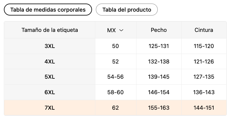Viewport: 230px width, 121px height.
Task: Click the chevron next to MX
Action: tap(121, 30)
